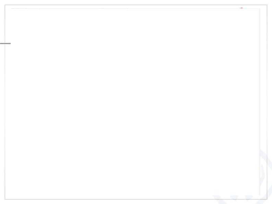Click the outer frame's bottom-left corner

tap(5, 199)
